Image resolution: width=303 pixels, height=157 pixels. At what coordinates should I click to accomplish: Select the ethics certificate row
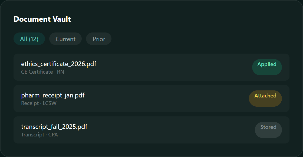[x=151, y=67]
